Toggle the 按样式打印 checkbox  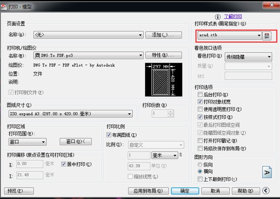coord(200,117)
